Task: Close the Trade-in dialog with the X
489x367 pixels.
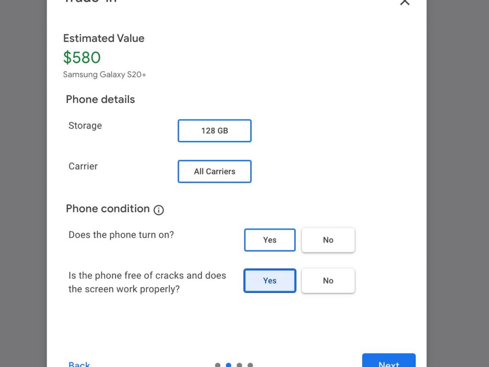Action: coord(404,2)
